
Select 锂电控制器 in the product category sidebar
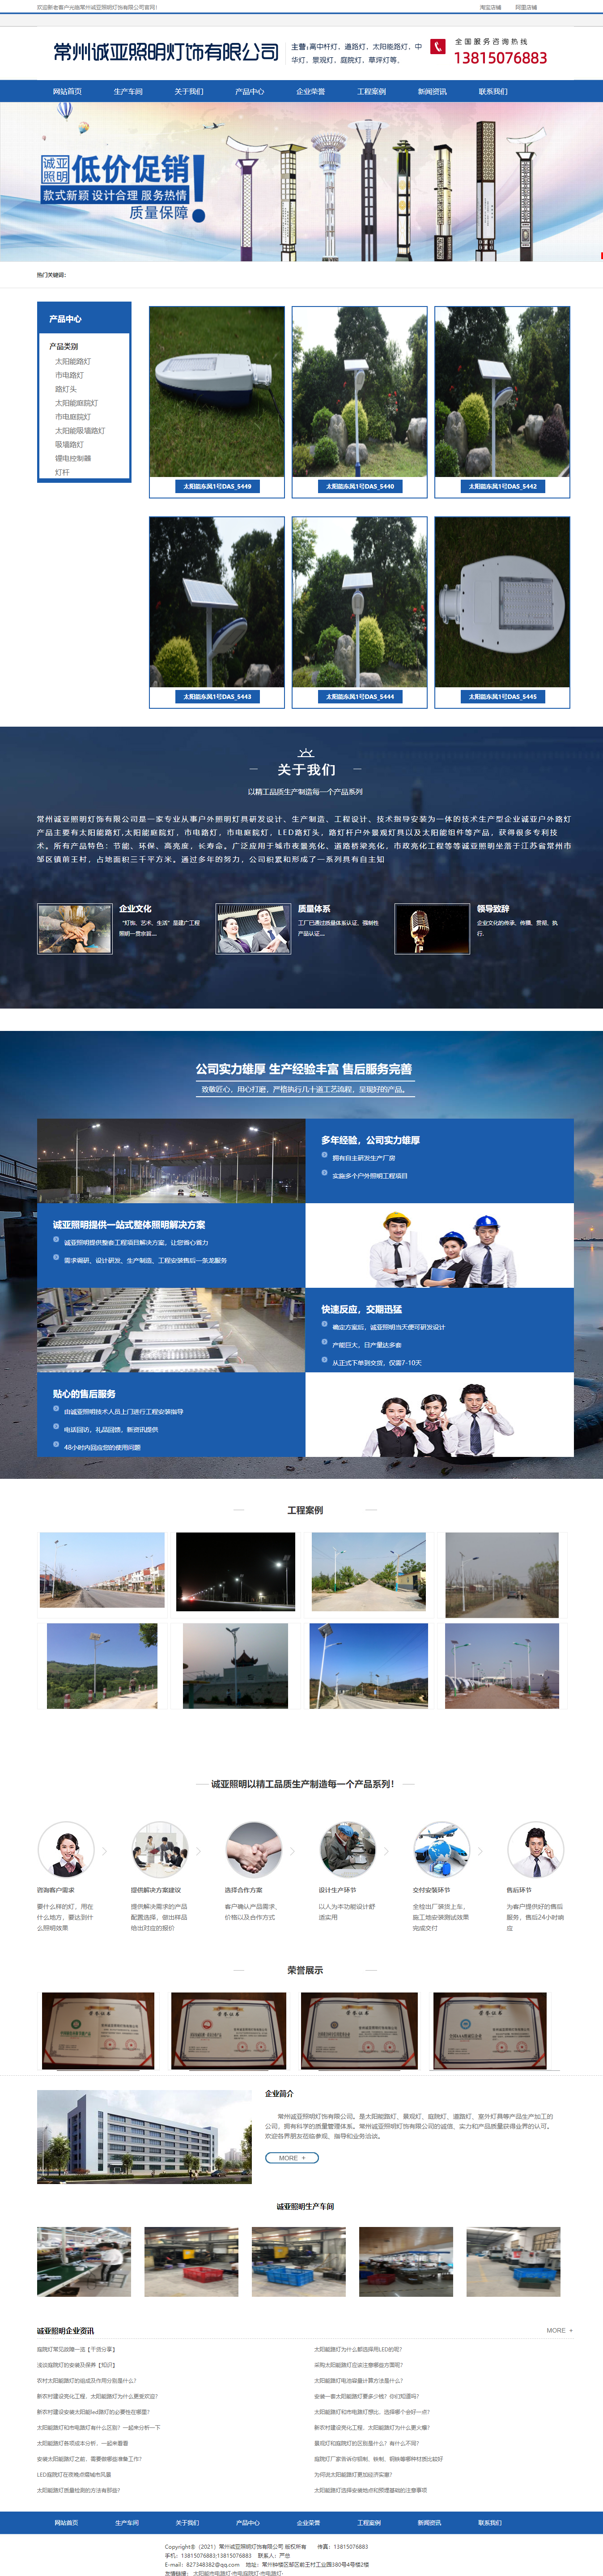pyautogui.click(x=73, y=458)
